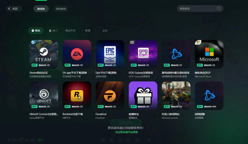Switch to the 游戏库 tab
248x144 pixels.
41,9
